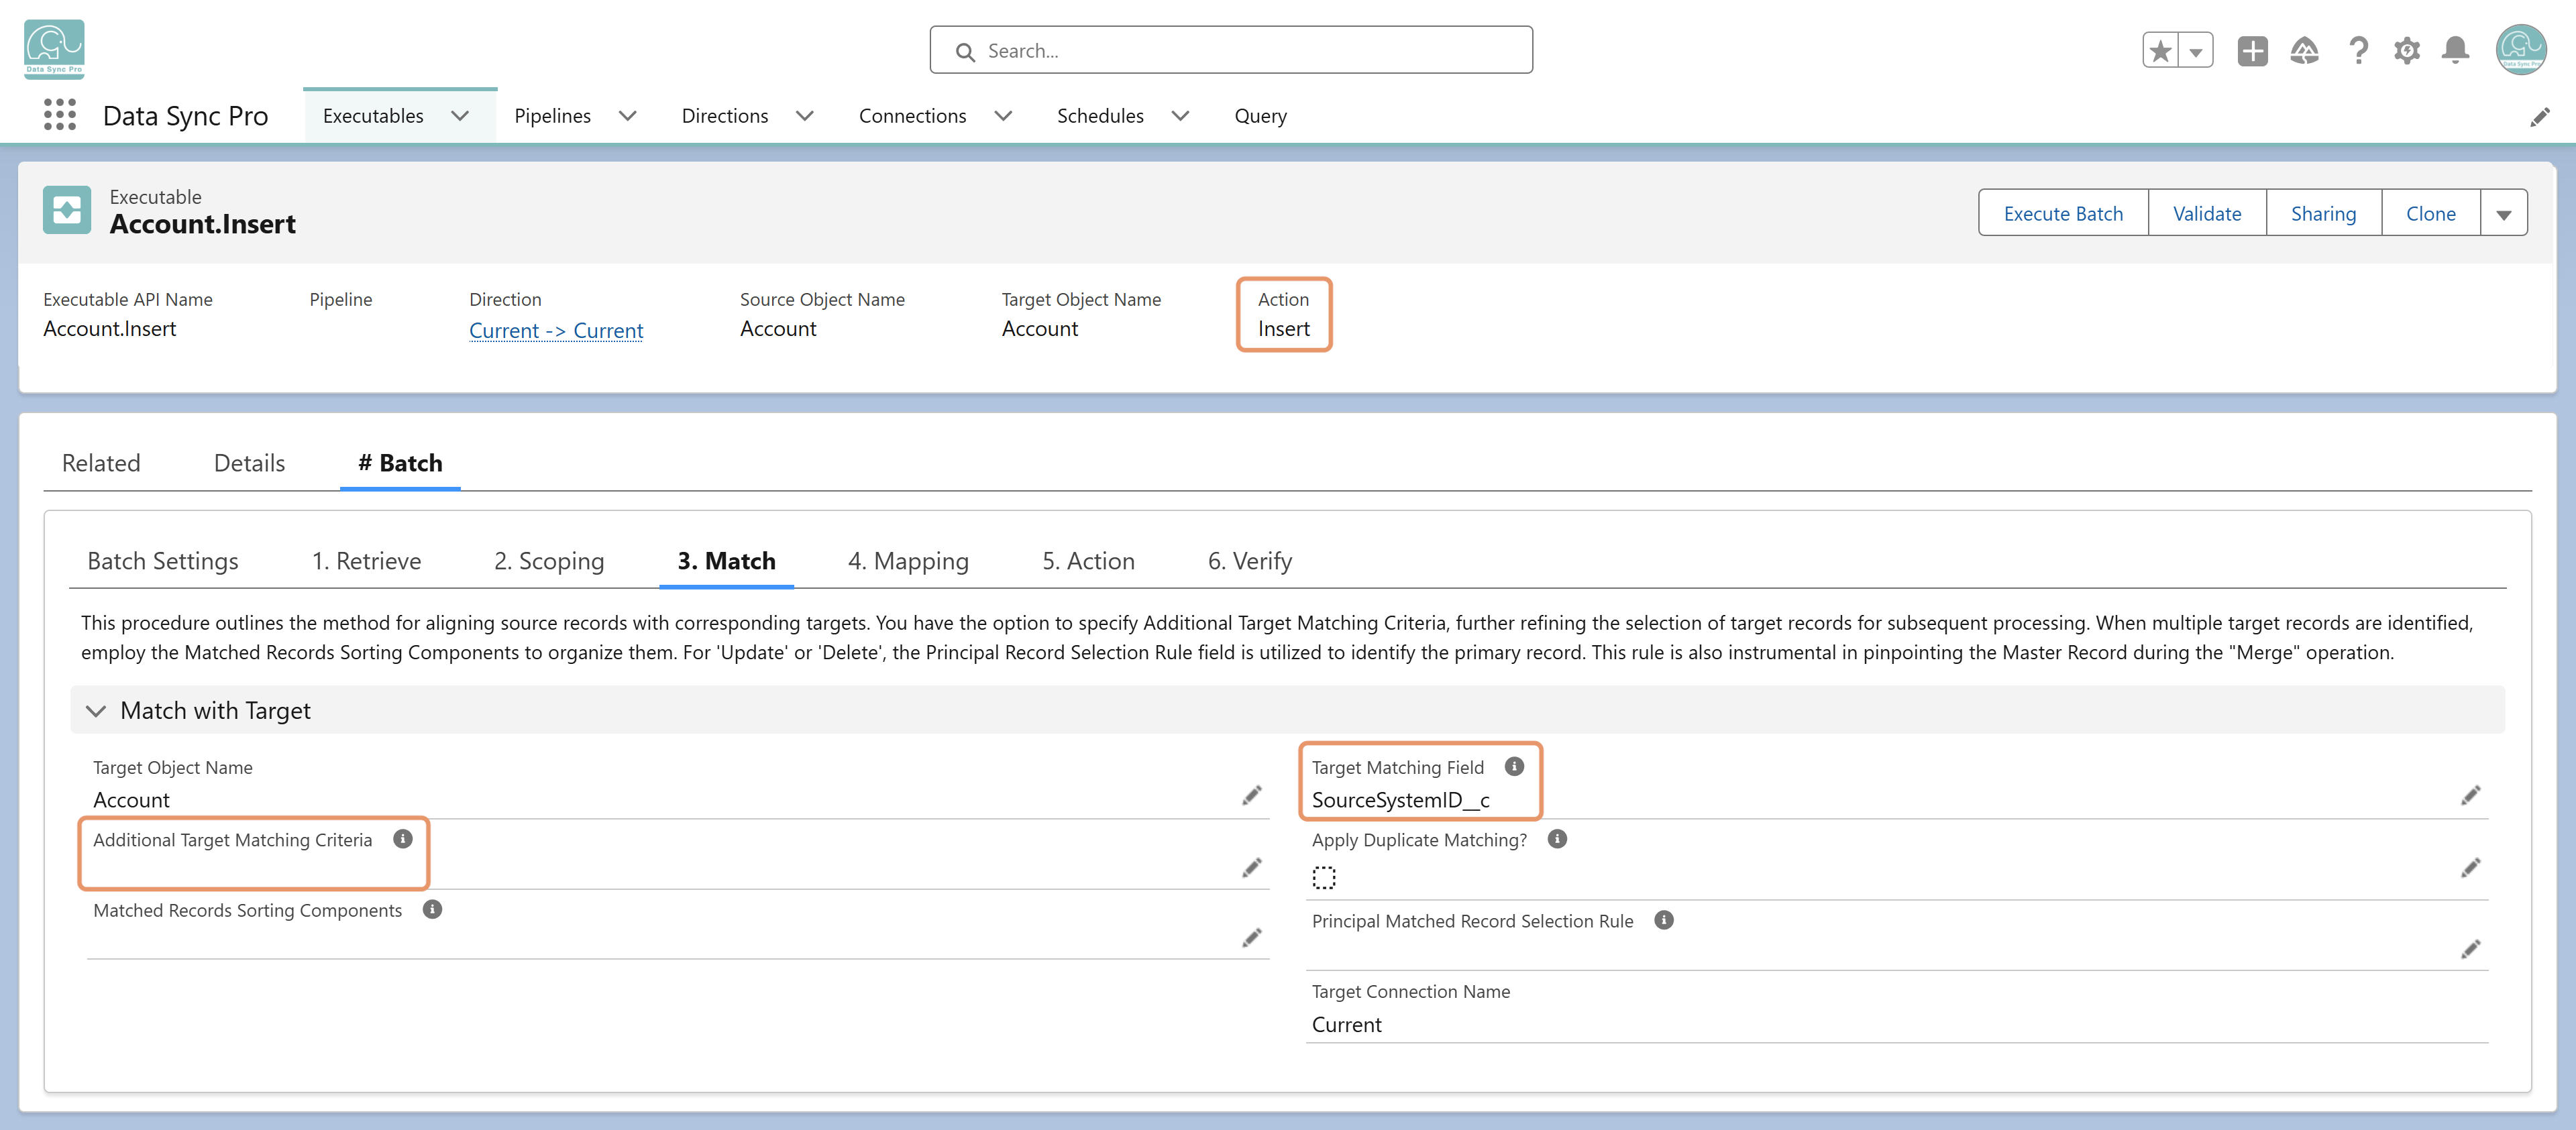Open the Executables navigation tab
This screenshot has width=2576, height=1130.
[x=373, y=116]
